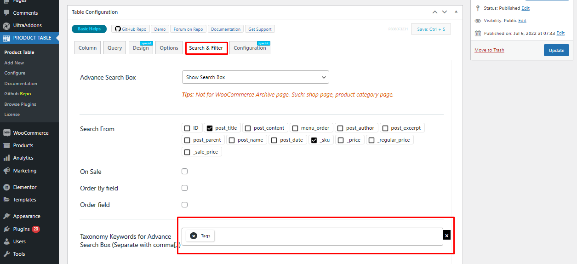Image resolution: width=577 pixels, height=264 pixels.
Task: Open Configure in Product Table submenu
Action: pos(15,73)
